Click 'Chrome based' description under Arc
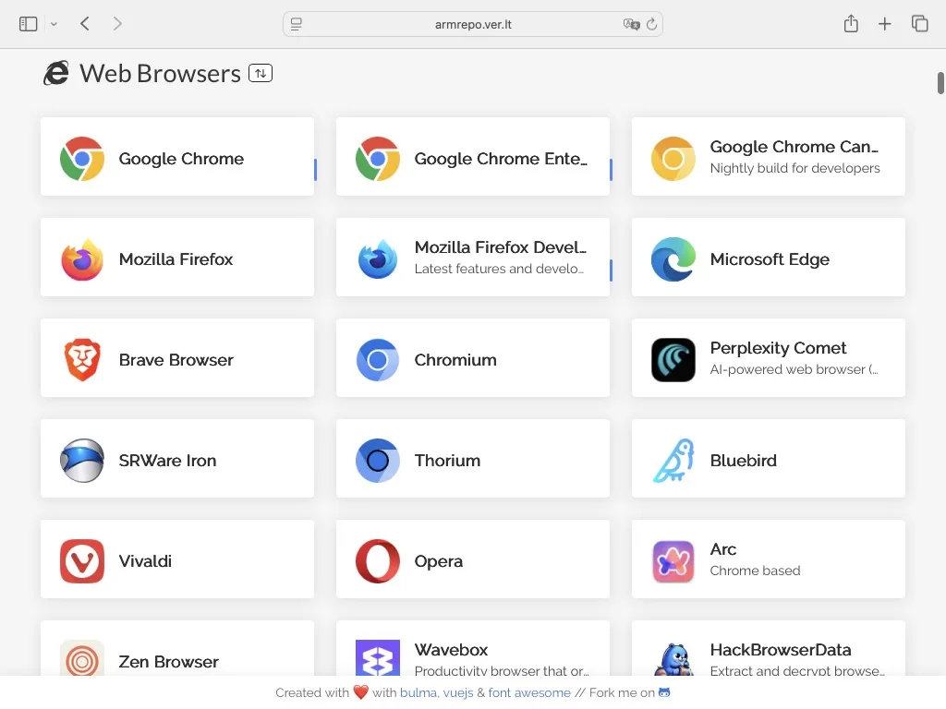Screen dimensions: 946x709 click(x=755, y=571)
